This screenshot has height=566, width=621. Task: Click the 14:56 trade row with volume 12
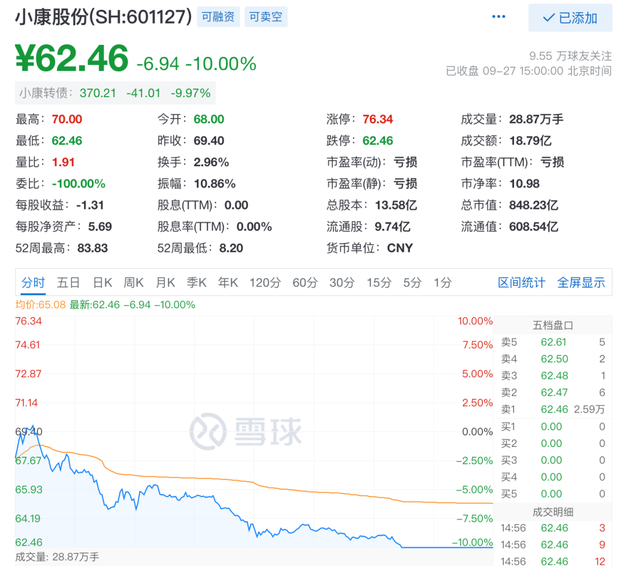pyautogui.click(x=553, y=561)
